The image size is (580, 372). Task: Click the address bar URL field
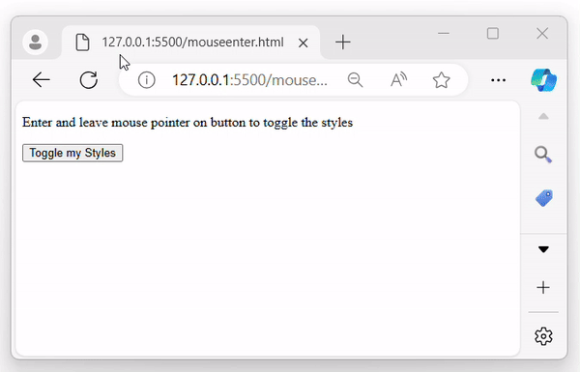click(249, 80)
